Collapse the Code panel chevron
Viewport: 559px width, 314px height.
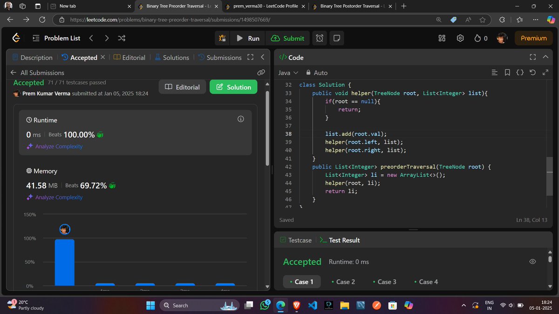pyautogui.click(x=546, y=57)
